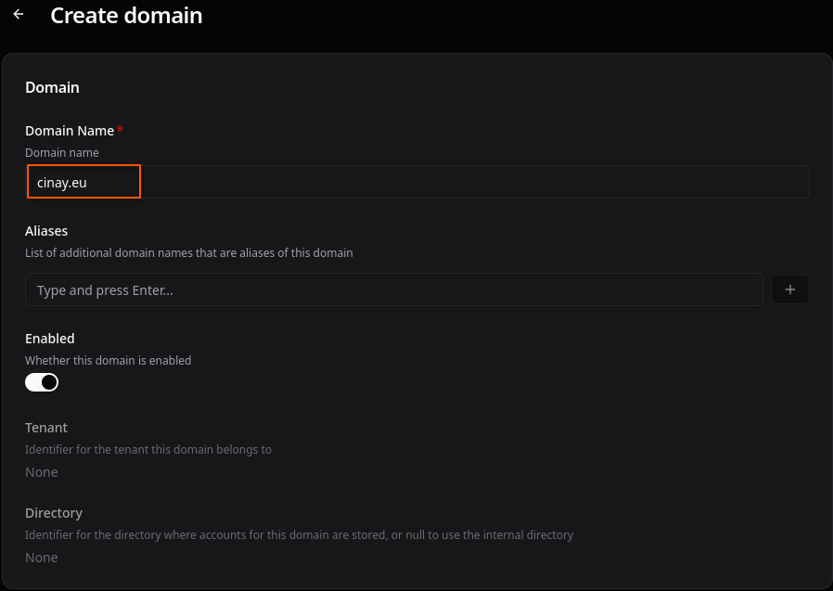Click 'Whether this domain is enabled' description
This screenshot has height=591, width=833.
coord(109,360)
